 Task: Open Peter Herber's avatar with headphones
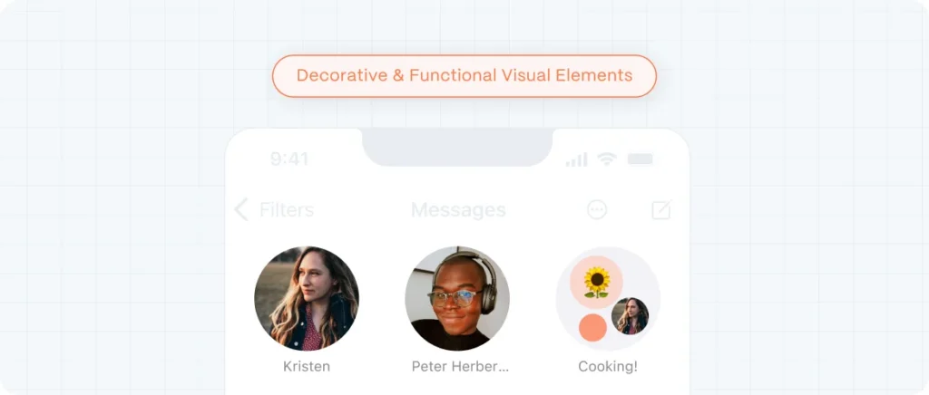pyautogui.click(x=457, y=299)
